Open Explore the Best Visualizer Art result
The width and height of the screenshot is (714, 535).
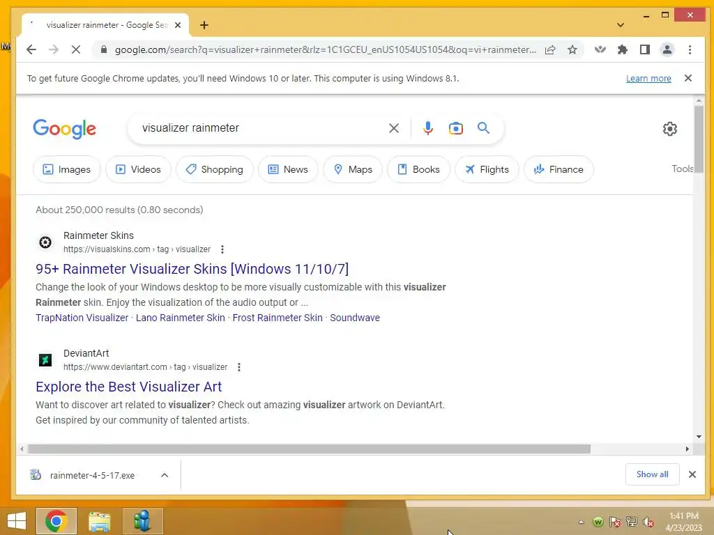(129, 387)
